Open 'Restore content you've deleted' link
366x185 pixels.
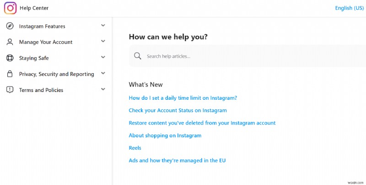tap(202, 123)
